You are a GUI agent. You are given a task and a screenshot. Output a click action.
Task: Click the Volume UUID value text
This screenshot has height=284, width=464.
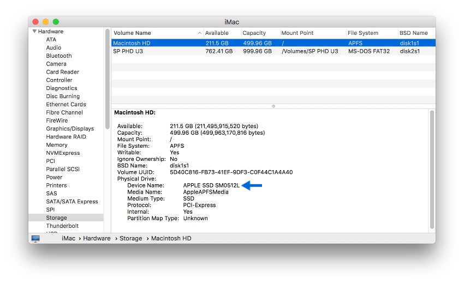click(231, 172)
